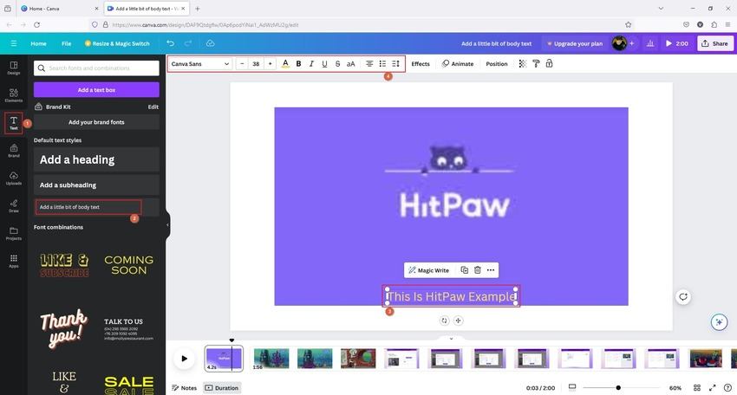
Task: Collapse the side panel with arrow handle
Action: pos(168,225)
